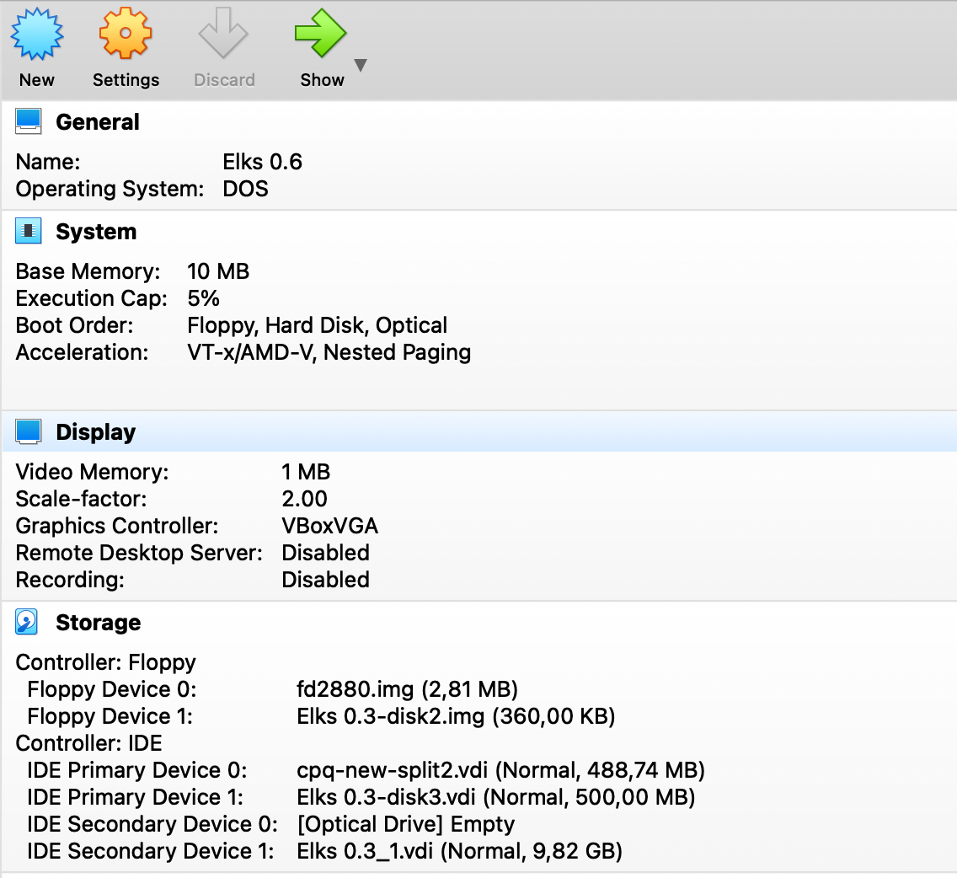The width and height of the screenshot is (957, 878).
Task: Click the New label in toolbar
Action: 36,80
